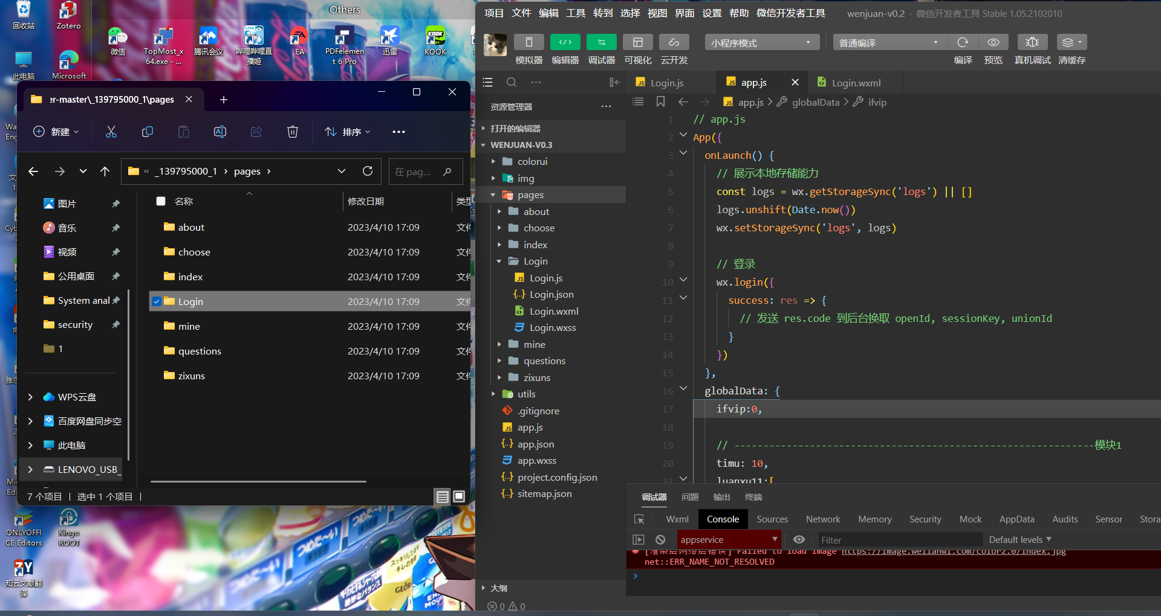Toggle the select-all checkbox beside 名称 header

tap(161, 201)
